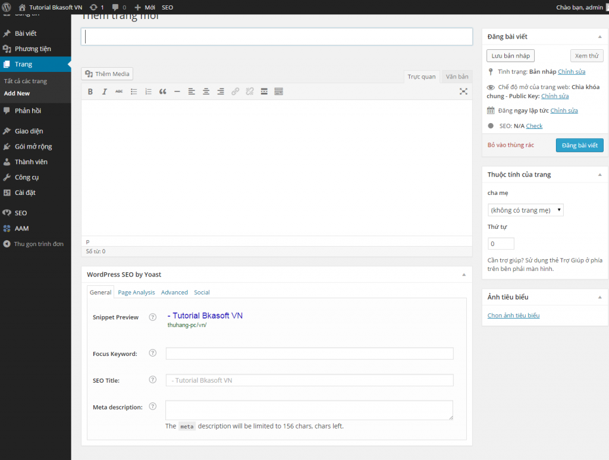Open the Page Analysis tab
Image resolution: width=609 pixels, height=460 pixels.
(x=136, y=292)
